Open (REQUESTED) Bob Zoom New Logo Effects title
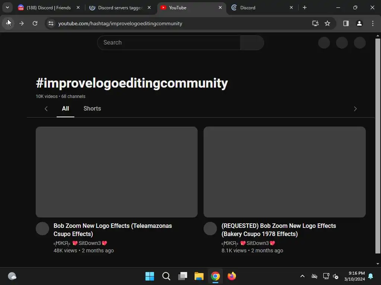The width and height of the screenshot is (381, 285). [x=279, y=230]
